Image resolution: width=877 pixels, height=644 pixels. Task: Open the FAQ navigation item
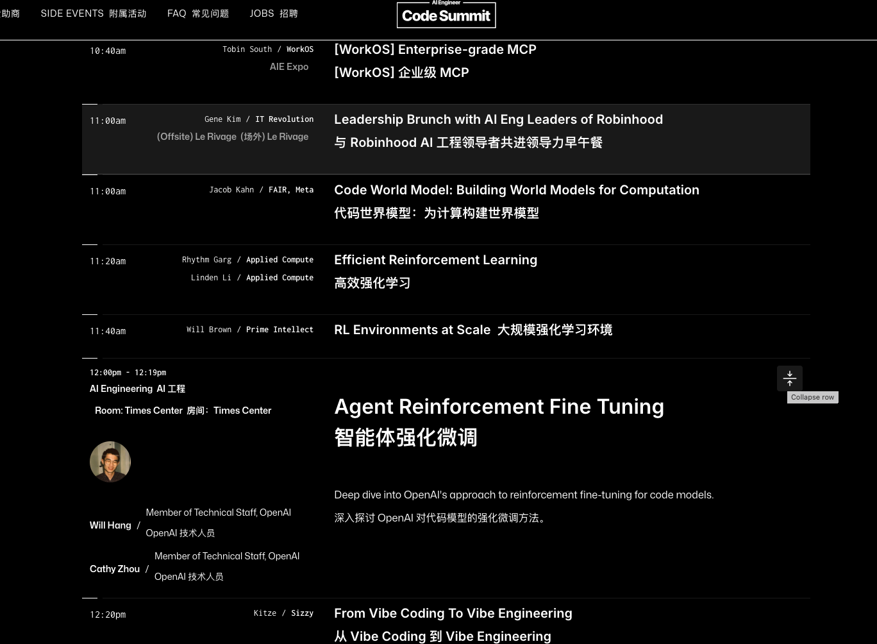pyautogui.click(x=198, y=13)
